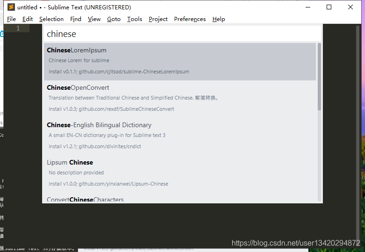Screen dimensions: 365x252
Task: Click the package list scrollbar thumb
Action: pyautogui.click(x=319, y=77)
